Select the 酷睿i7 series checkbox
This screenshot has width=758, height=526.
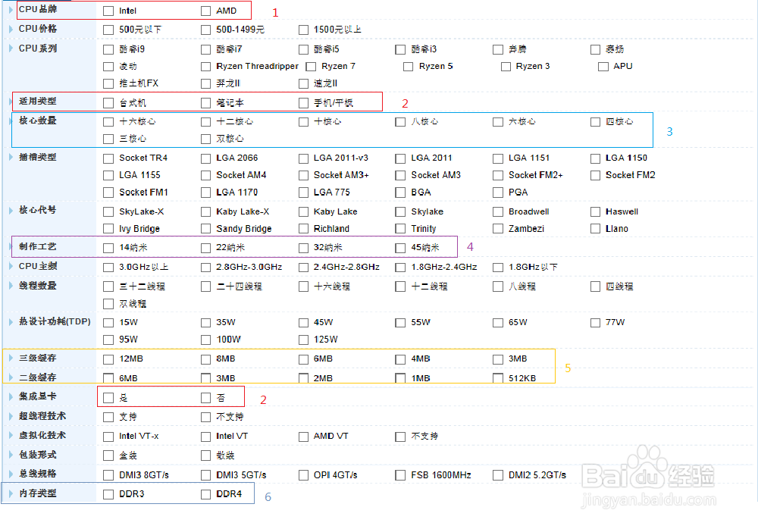pyautogui.click(x=206, y=49)
